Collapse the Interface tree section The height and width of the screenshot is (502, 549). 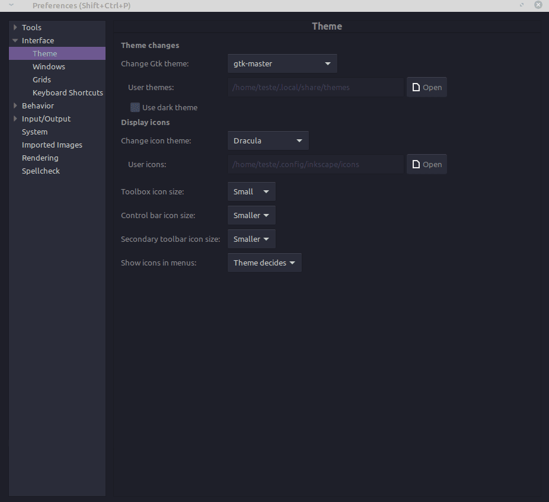15,40
